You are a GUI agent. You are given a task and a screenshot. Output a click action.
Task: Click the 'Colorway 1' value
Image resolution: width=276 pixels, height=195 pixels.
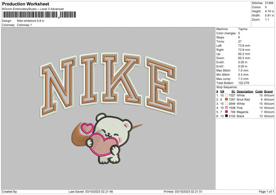point(24,25)
